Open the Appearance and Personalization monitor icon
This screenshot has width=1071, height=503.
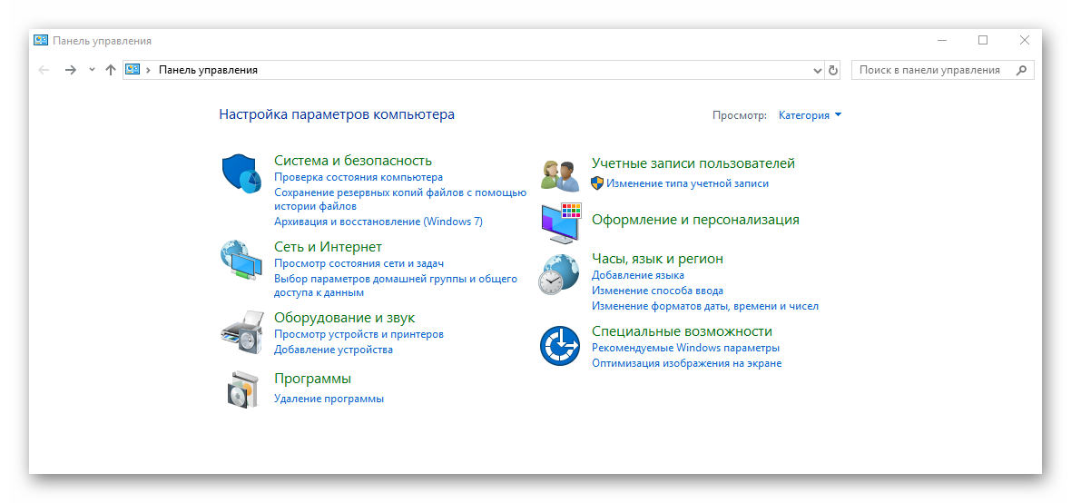(x=561, y=222)
